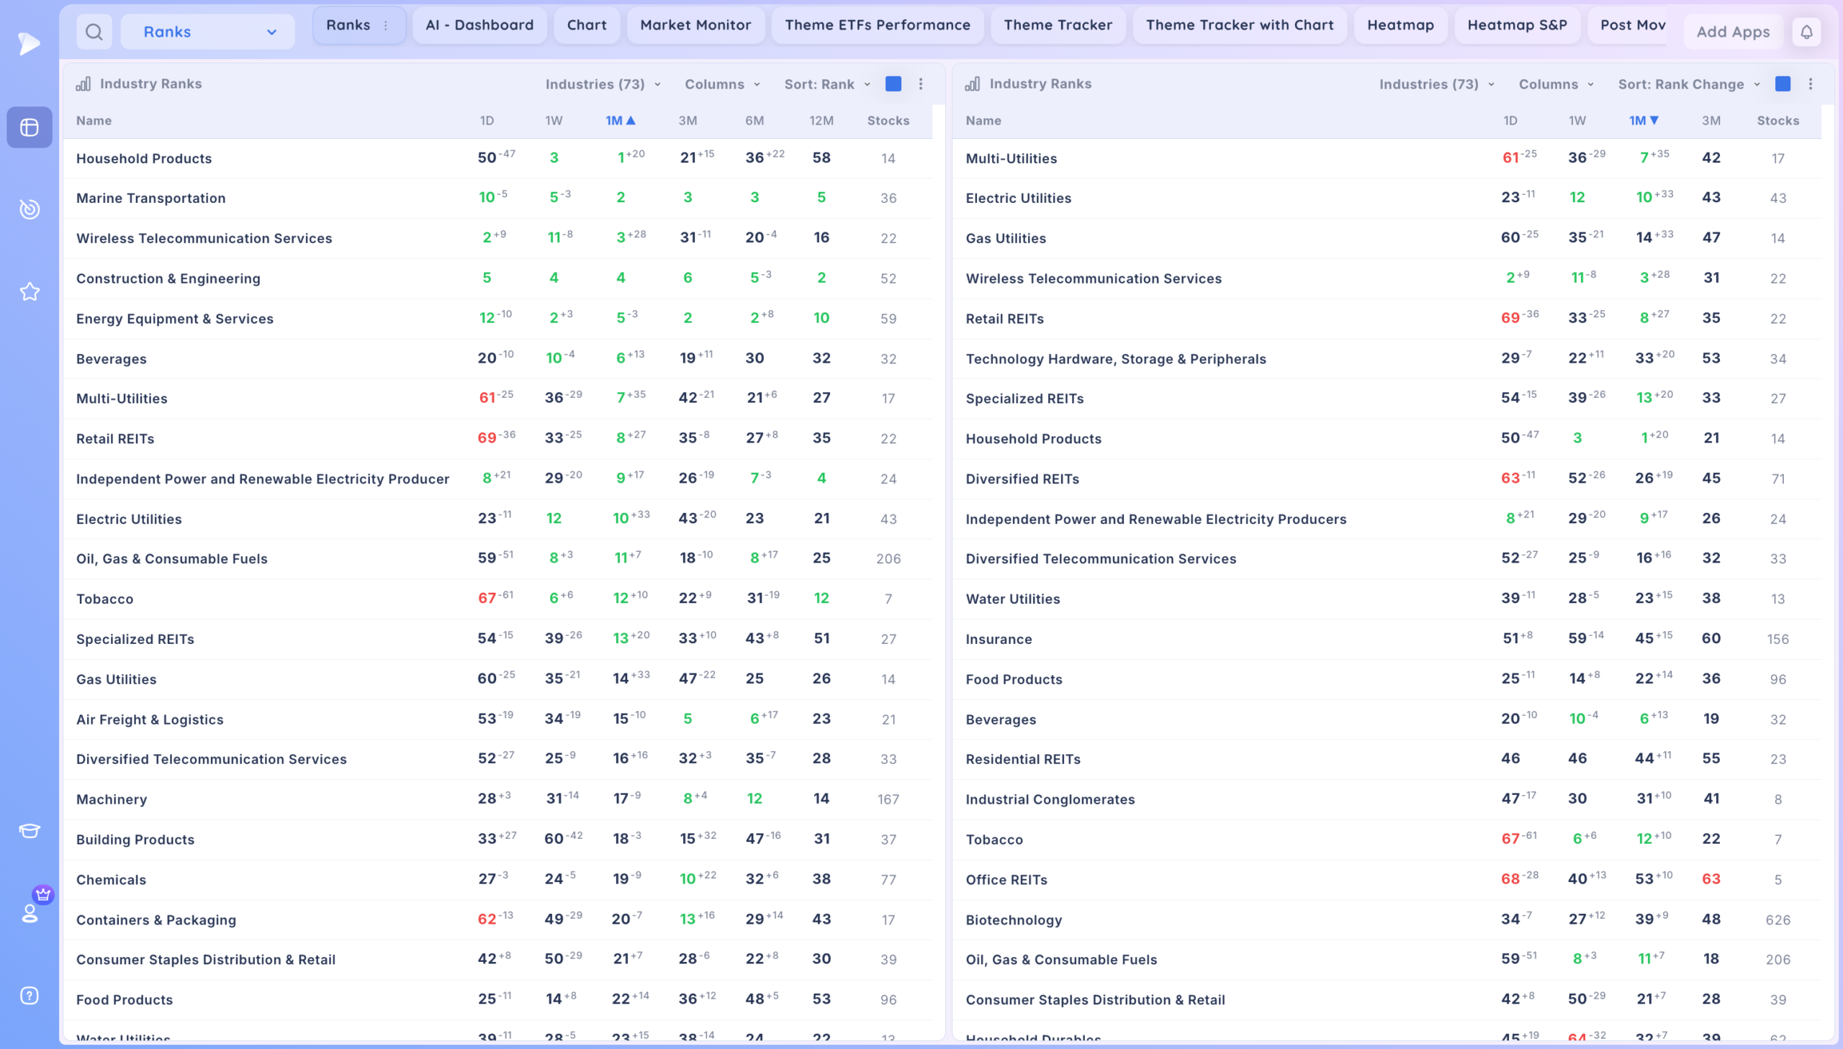Expand the Ranks app selector dropdown

click(207, 32)
